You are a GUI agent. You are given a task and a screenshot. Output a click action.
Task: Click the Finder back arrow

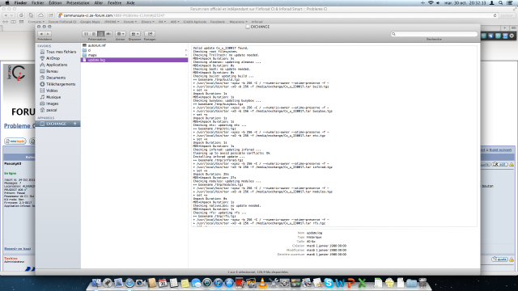[41, 34]
